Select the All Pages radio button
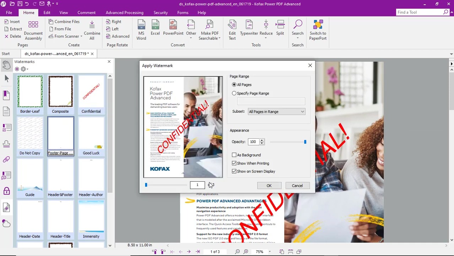This screenshot has width=454, height=256. 234,85
